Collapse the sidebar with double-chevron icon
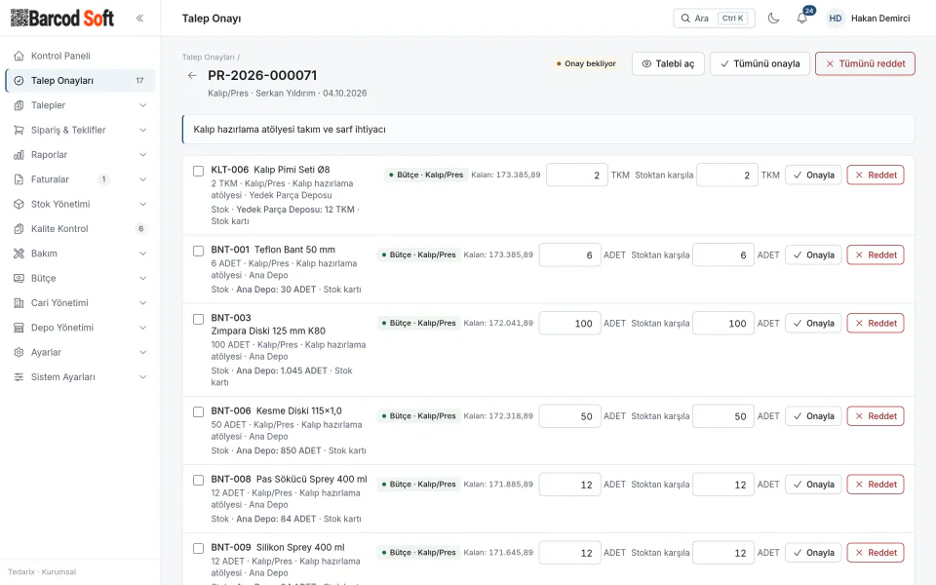 click(x=139, y=18)
